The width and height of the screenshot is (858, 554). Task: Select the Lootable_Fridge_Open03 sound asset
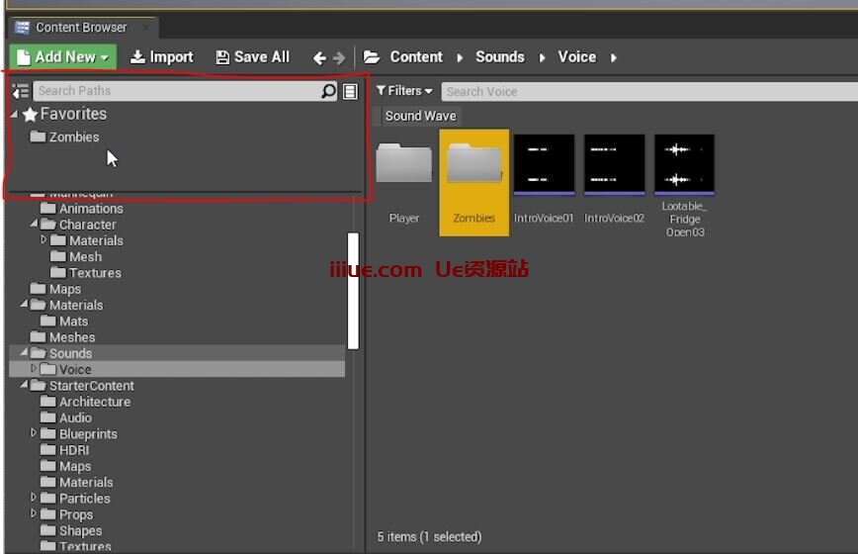pos(684,165)
